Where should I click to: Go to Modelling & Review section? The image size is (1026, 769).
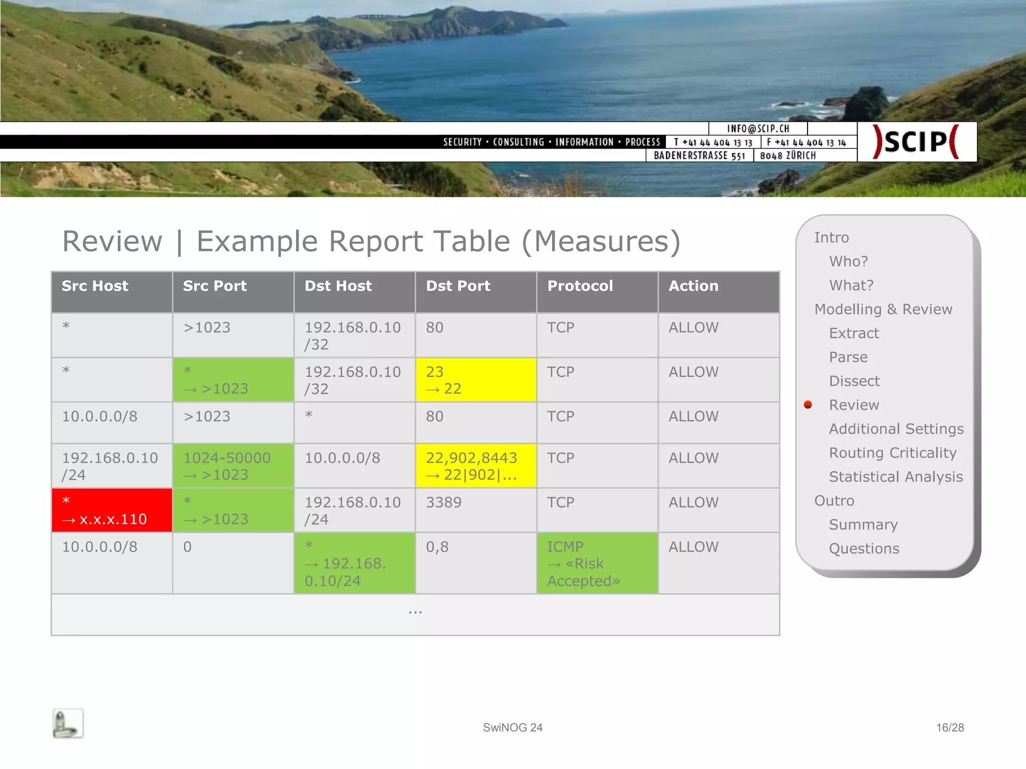tap(883, 309)
